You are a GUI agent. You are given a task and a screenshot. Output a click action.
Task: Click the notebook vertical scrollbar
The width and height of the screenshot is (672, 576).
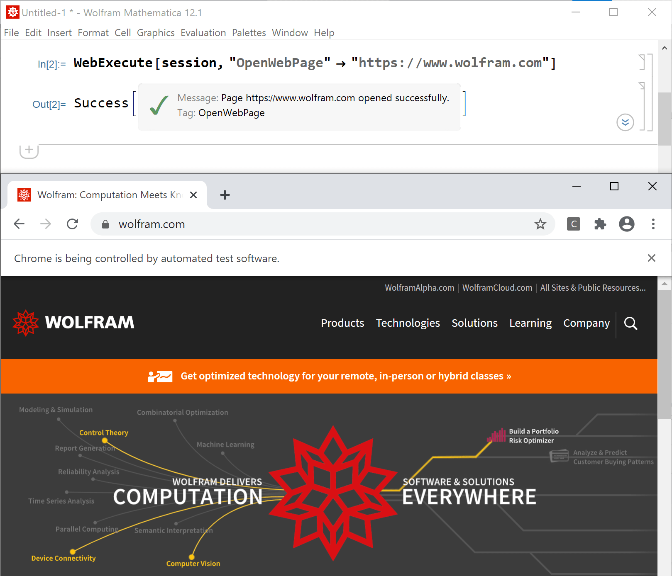[x=665, y=119]
